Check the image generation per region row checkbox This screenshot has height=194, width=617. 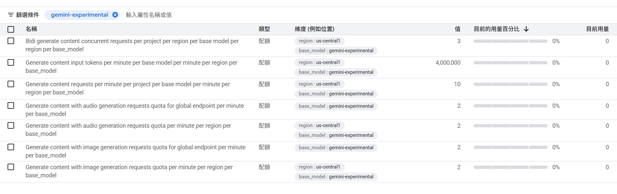point(11,167)
